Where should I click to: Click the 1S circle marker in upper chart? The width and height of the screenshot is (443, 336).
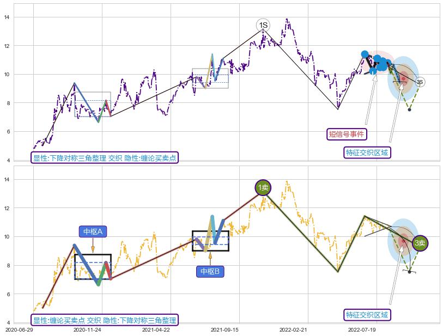point(263,25)
